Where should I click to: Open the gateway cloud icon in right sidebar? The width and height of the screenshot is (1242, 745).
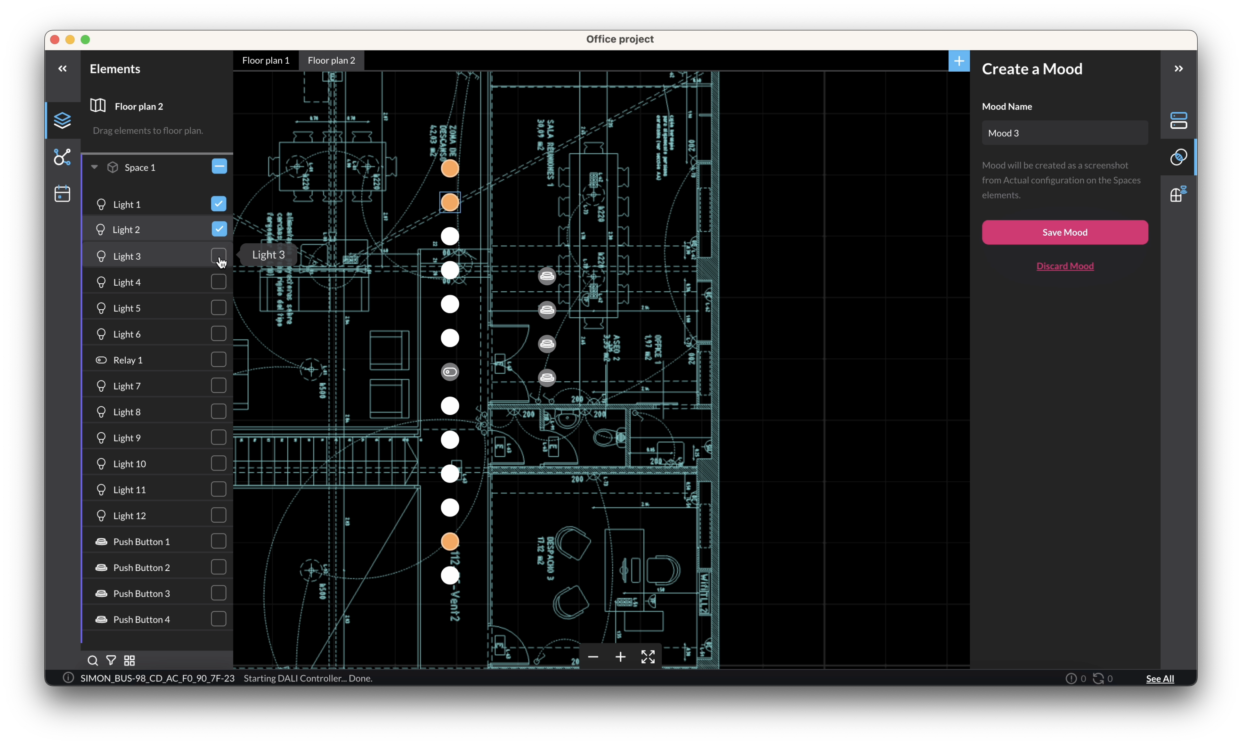pos(1178,194)
